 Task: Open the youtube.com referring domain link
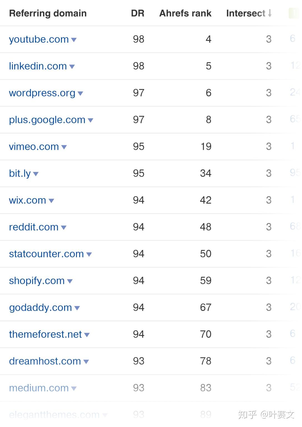(39, 39)
